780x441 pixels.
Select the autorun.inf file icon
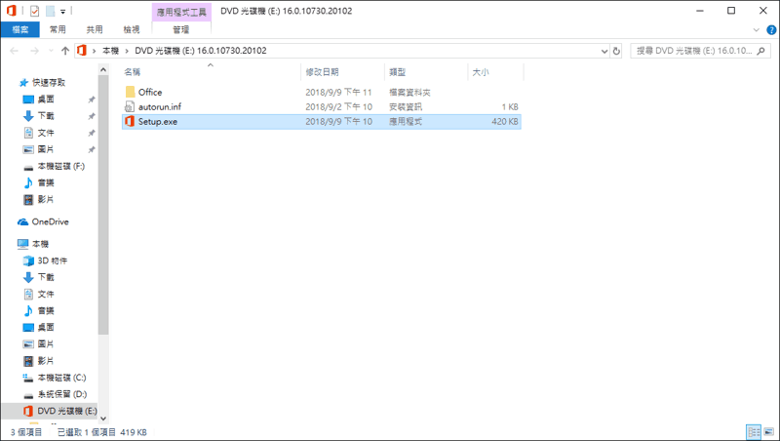[130, 106]
